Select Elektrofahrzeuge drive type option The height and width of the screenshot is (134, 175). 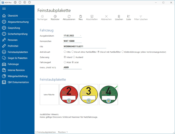point(123,52)
